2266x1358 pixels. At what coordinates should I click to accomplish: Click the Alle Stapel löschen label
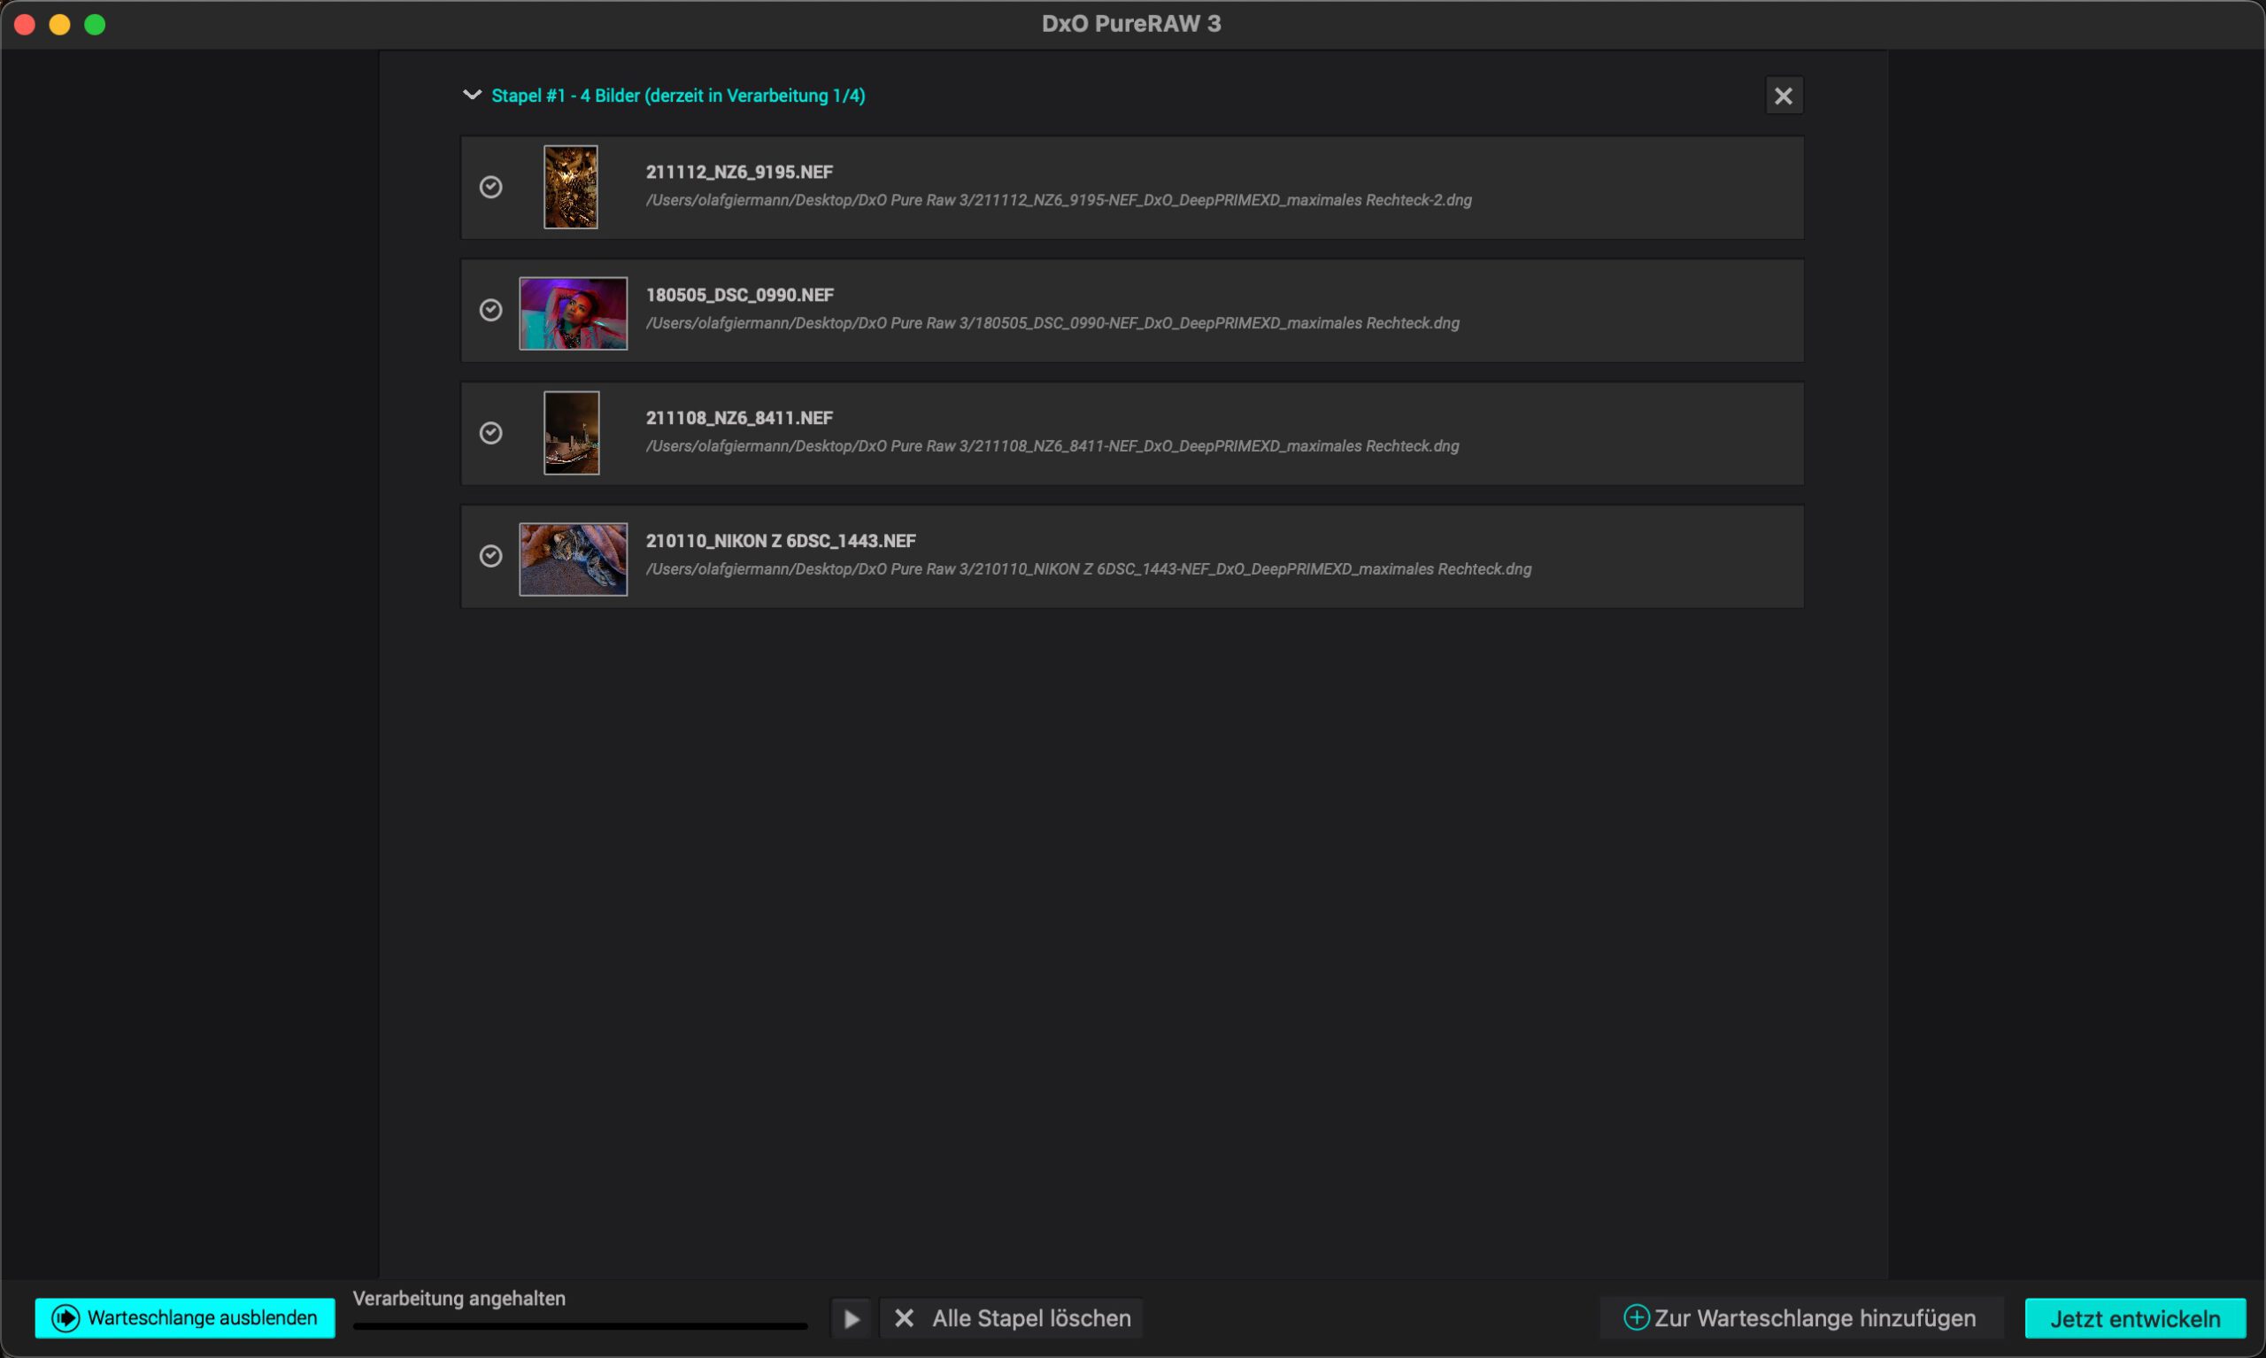pos(1031,1319)
